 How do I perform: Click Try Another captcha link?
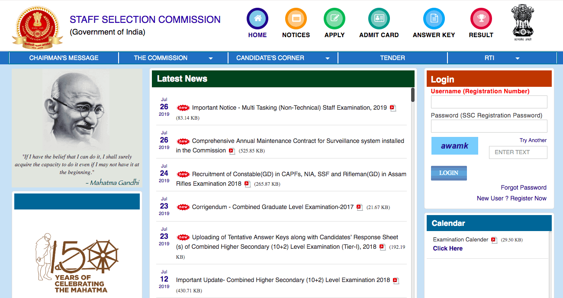click(533, 140)
